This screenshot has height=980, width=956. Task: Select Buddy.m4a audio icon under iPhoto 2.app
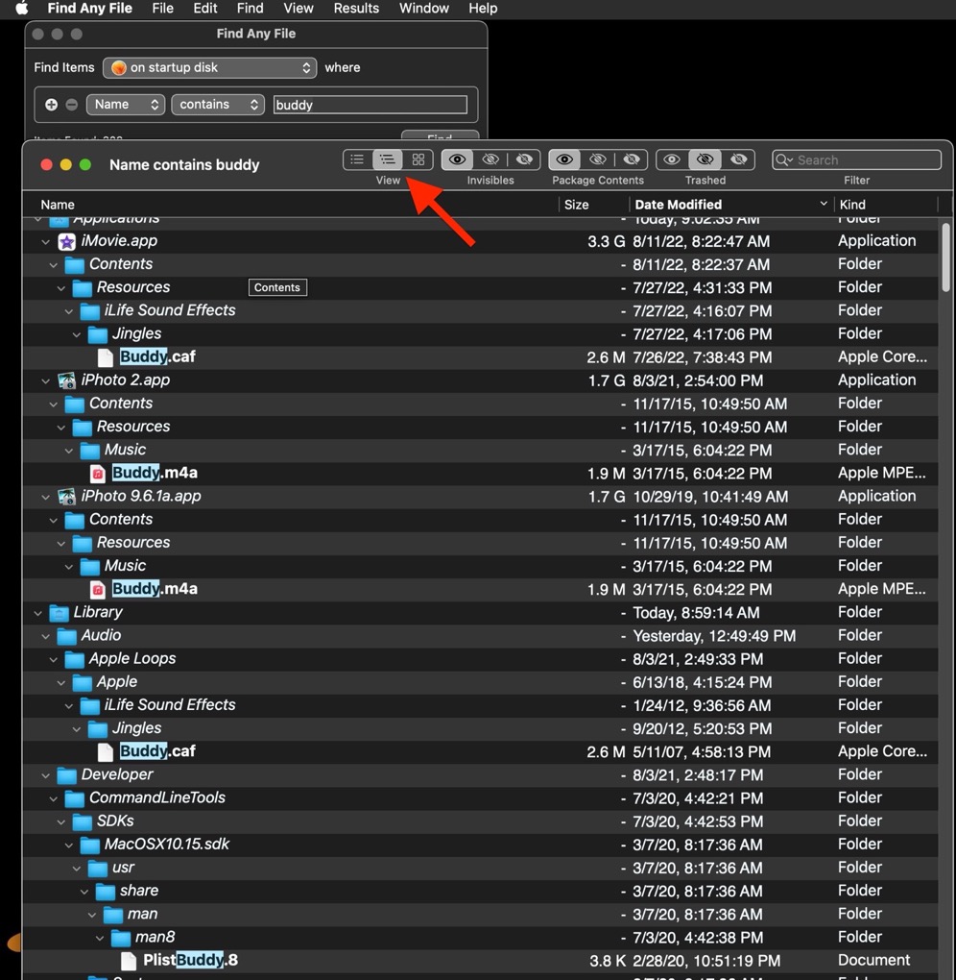coord(98,473)
